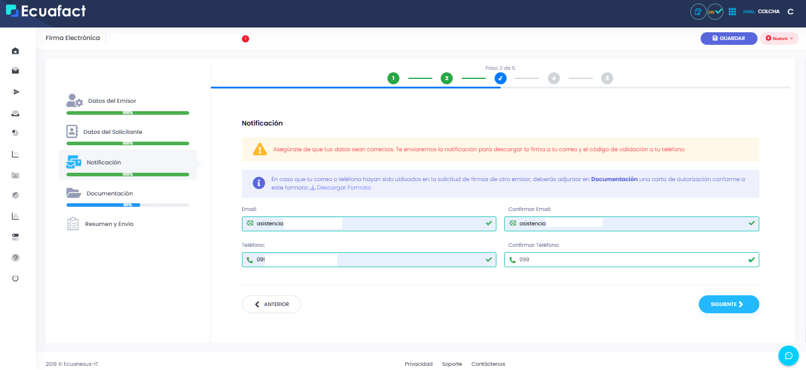Click the Confirmar Teléfono input field
Image resolution: width=806 pixels, height=370 pixels.
tap(631, 260)
